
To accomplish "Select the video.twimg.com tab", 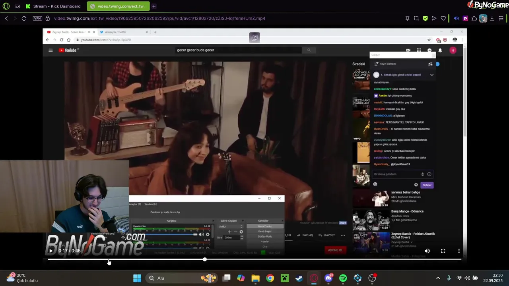I will click(118, 6).
